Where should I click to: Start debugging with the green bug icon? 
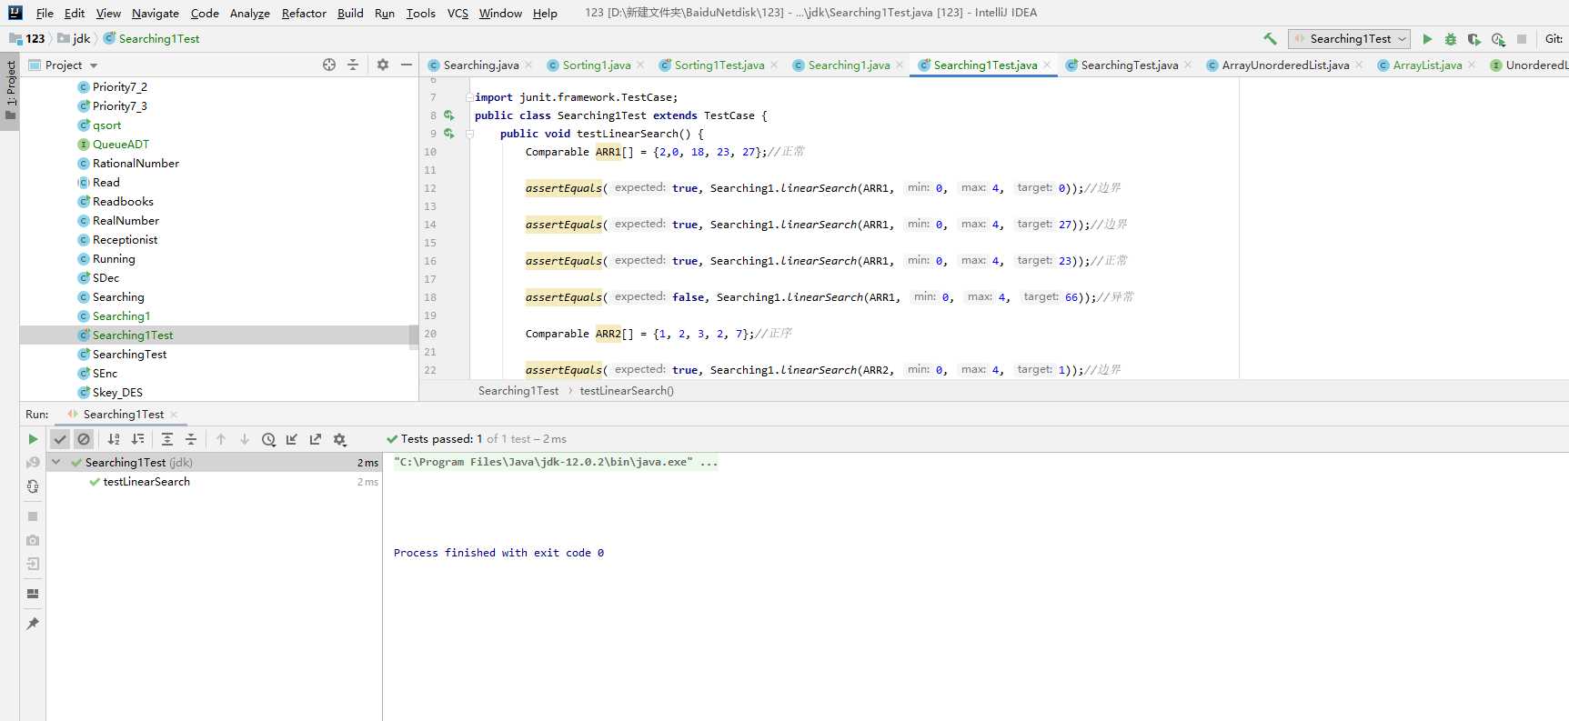tap(1451, 39)
